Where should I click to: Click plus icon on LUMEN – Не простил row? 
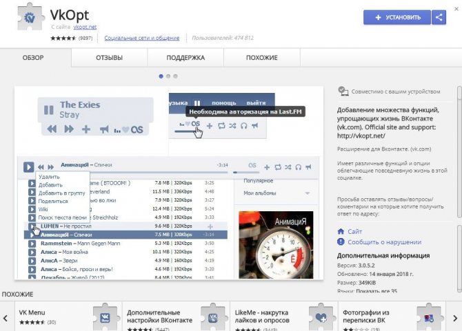[x=210, y=226]
